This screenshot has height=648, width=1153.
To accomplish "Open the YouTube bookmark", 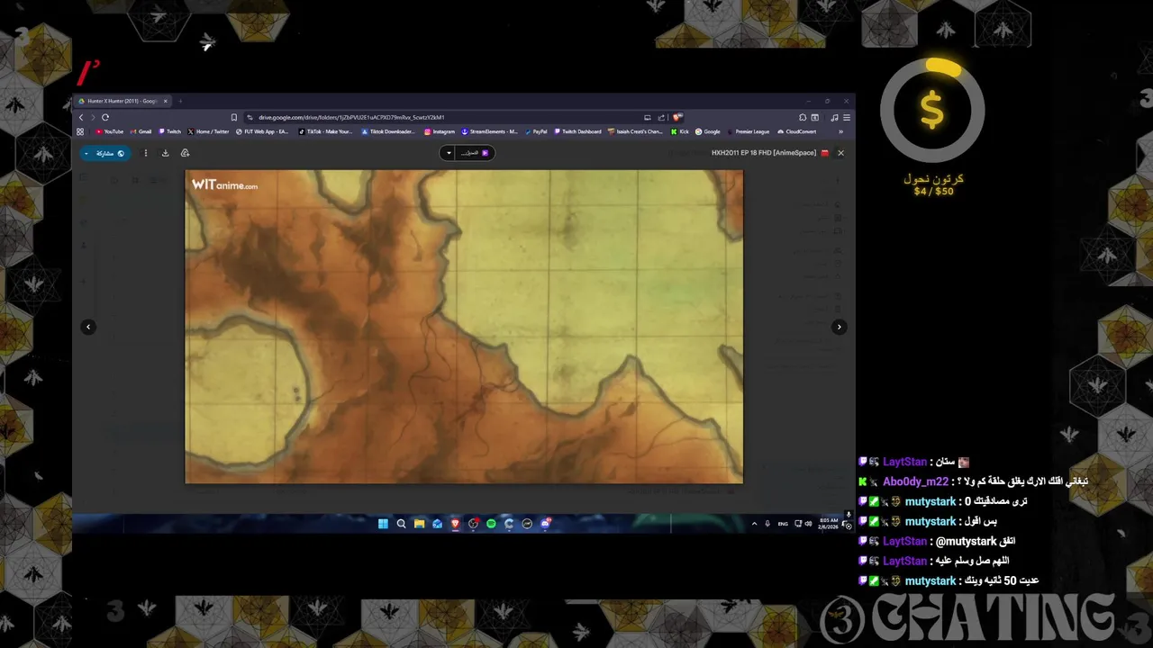I will (x=110, y=131).
